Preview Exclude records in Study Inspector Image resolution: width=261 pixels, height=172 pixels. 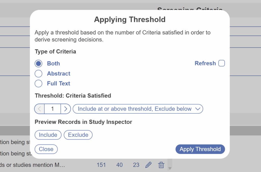78,135
